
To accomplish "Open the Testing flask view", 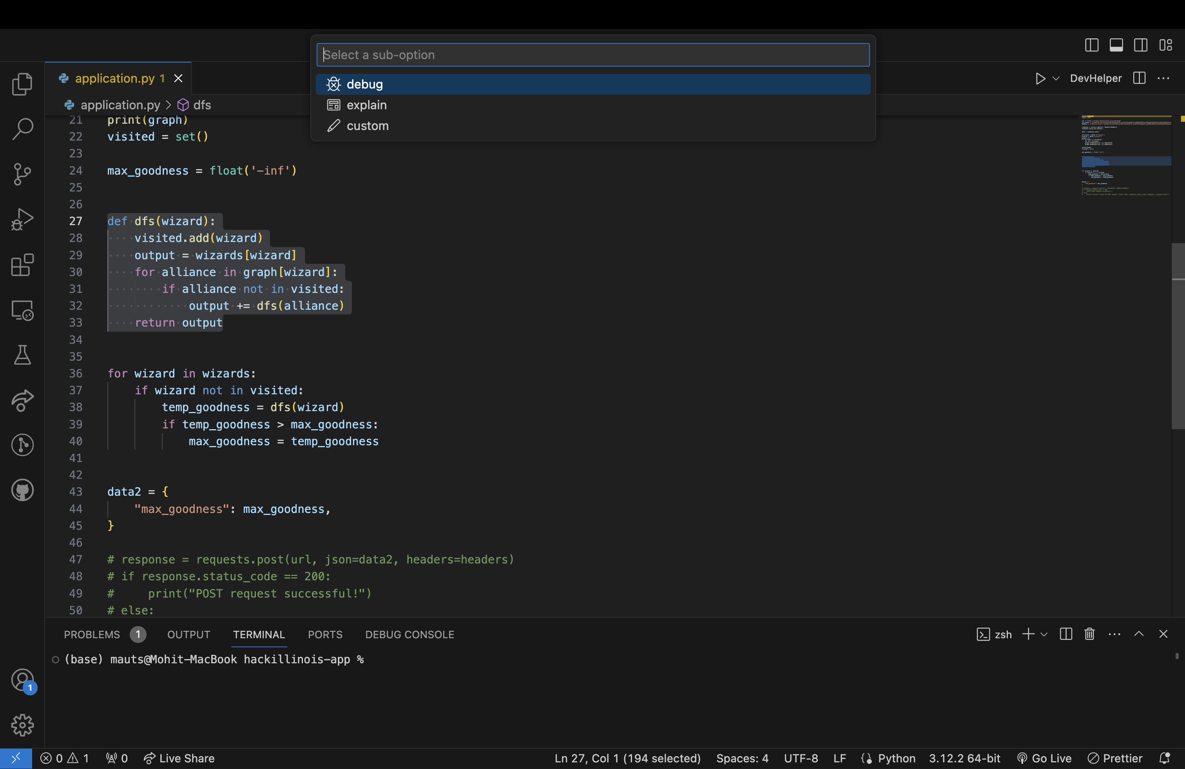I will (x=22, y=355).
